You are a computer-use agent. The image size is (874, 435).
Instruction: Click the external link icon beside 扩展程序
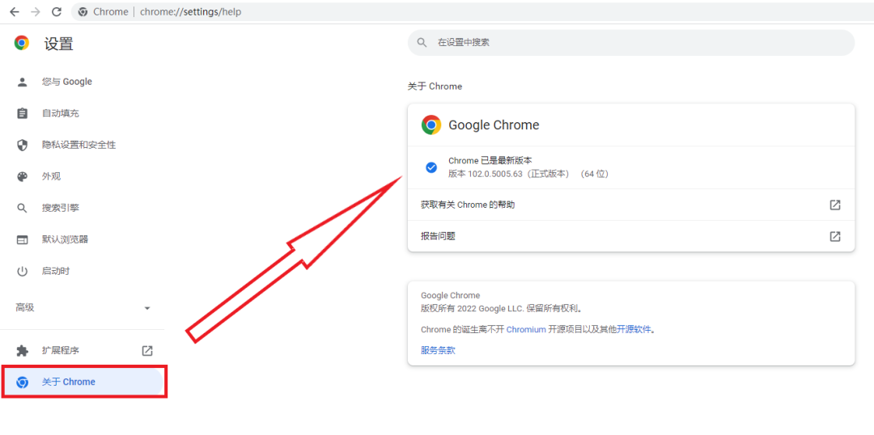(147, 351)
